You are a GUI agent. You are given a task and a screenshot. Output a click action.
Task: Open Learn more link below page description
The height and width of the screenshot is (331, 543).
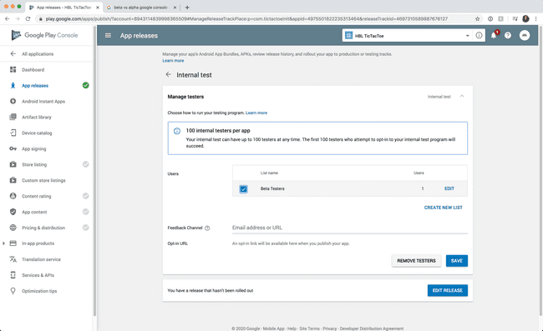(x=173, y=61)
